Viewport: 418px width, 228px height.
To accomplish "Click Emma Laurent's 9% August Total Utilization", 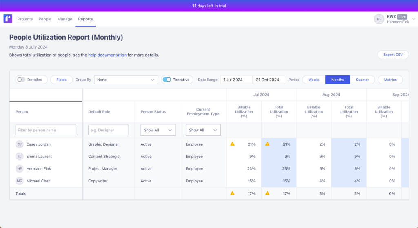I will pos(357,156).
